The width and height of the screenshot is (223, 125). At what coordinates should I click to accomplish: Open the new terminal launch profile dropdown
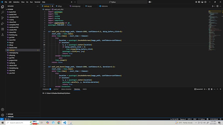tap(206, 89)
